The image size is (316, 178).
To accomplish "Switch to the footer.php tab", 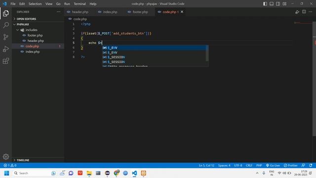I will point(140,12).
